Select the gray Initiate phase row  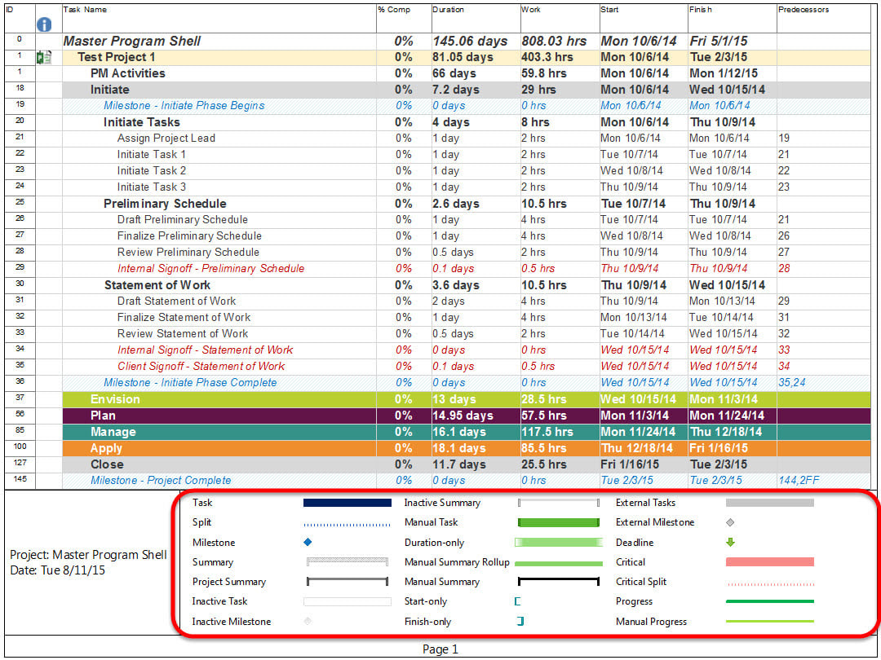point(438,90)
